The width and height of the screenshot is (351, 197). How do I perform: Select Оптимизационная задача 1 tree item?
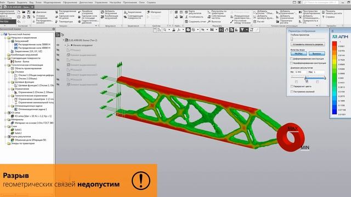coord(31,109)
